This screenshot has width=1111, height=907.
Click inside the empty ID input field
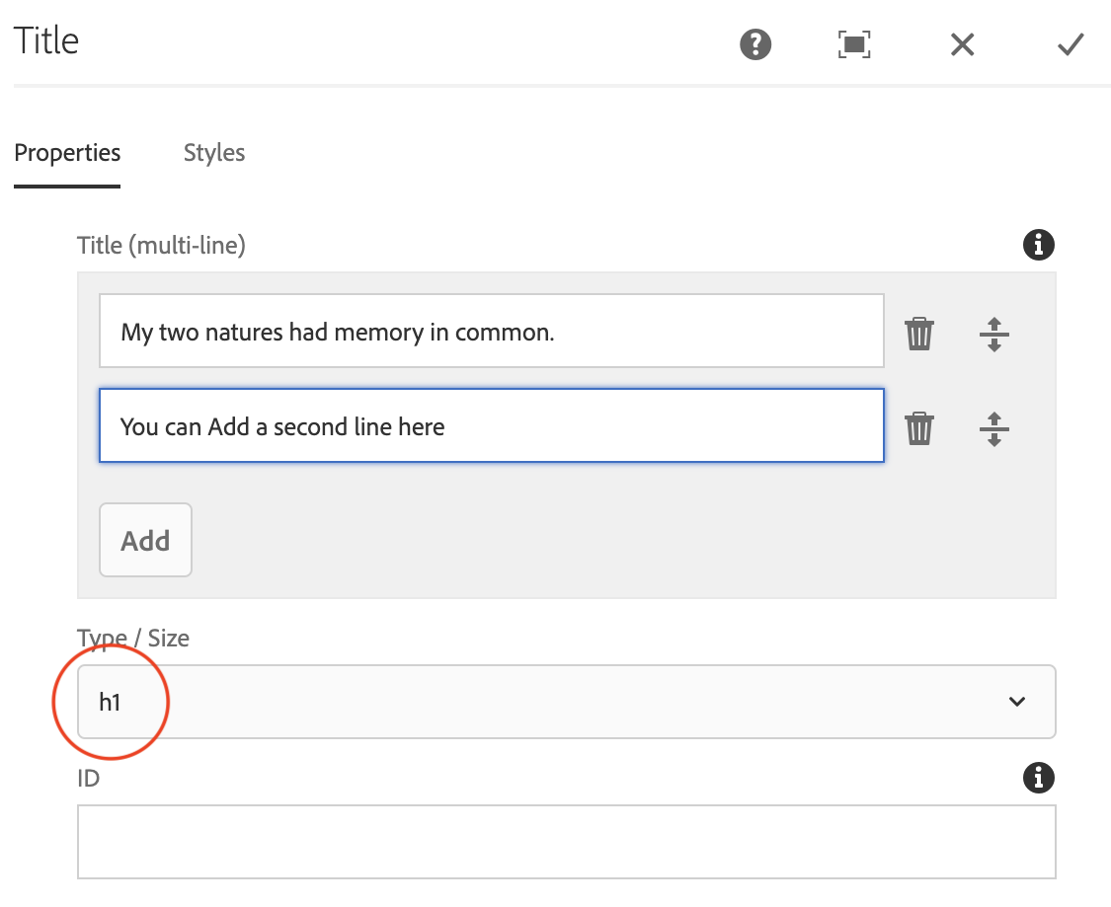[566, 841]
